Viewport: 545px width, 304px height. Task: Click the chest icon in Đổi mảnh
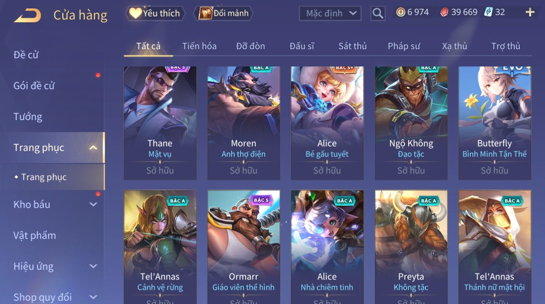click(x=205, y=13)
